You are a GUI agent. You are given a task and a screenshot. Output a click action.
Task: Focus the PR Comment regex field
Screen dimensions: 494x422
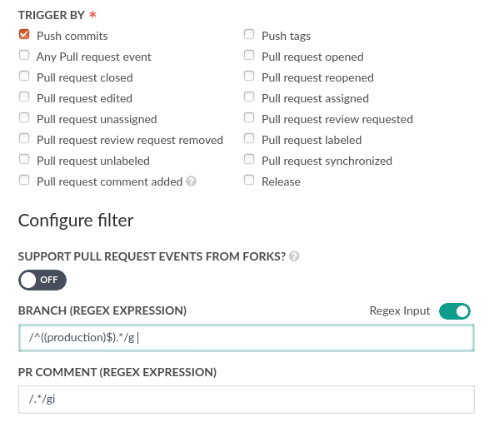pyautogui.click(x=247, y=399)
